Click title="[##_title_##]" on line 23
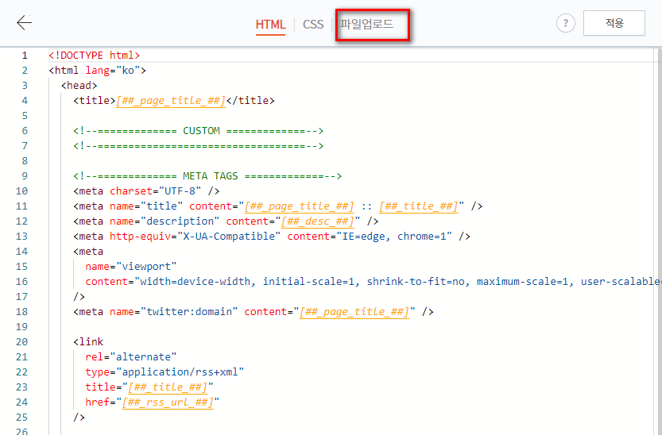The image size is (662, 435). pos(149,387)
